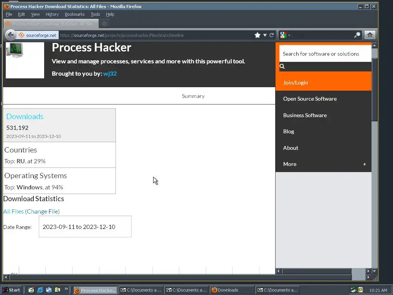Click the 10:21 AM system clock
Screen dimensions: 393x295
click(378, 290)
